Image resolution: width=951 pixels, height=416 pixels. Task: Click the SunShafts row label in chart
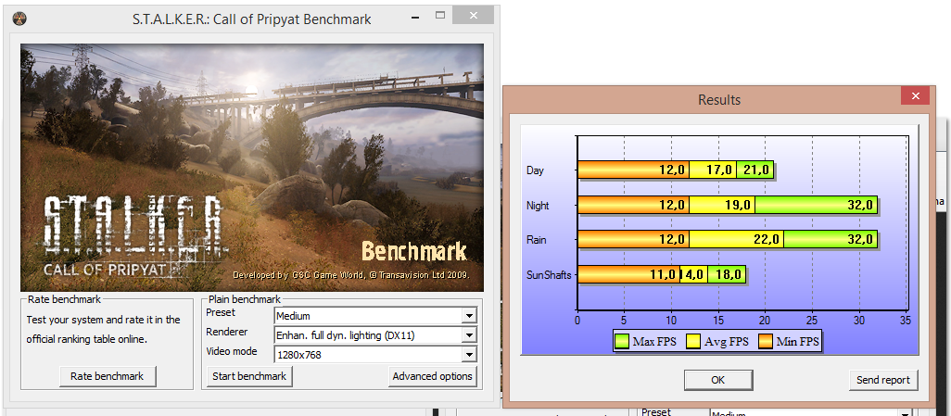point(549,275)
